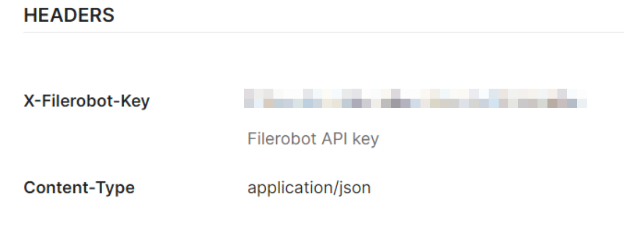Click the word 'Content' in the Content-Type label
The image size is (624, 240).
point(54,187)
